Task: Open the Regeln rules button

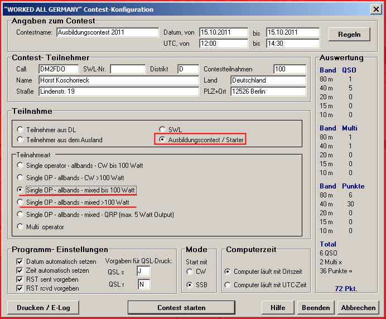Action: pos(349,34)
